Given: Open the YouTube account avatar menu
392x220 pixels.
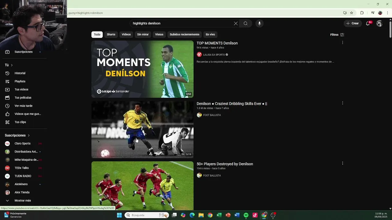Looking at the screenshot, I should 379,24.
